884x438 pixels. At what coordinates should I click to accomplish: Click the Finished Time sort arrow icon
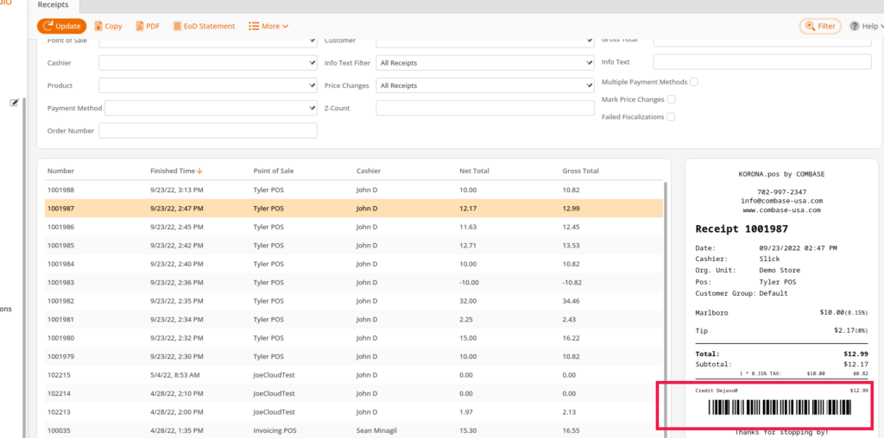click(199, 171)
